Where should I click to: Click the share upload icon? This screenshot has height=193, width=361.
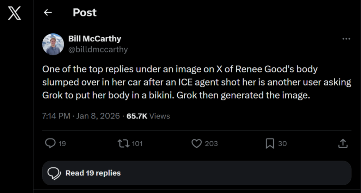(x=343, y=143)
